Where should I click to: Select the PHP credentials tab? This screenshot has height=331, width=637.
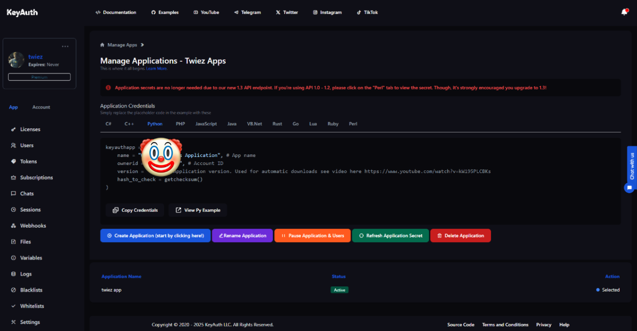tap(181, 124)
